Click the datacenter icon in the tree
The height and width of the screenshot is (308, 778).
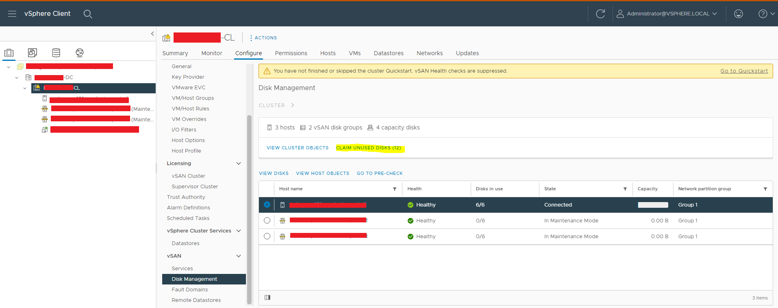coord(28,77)
